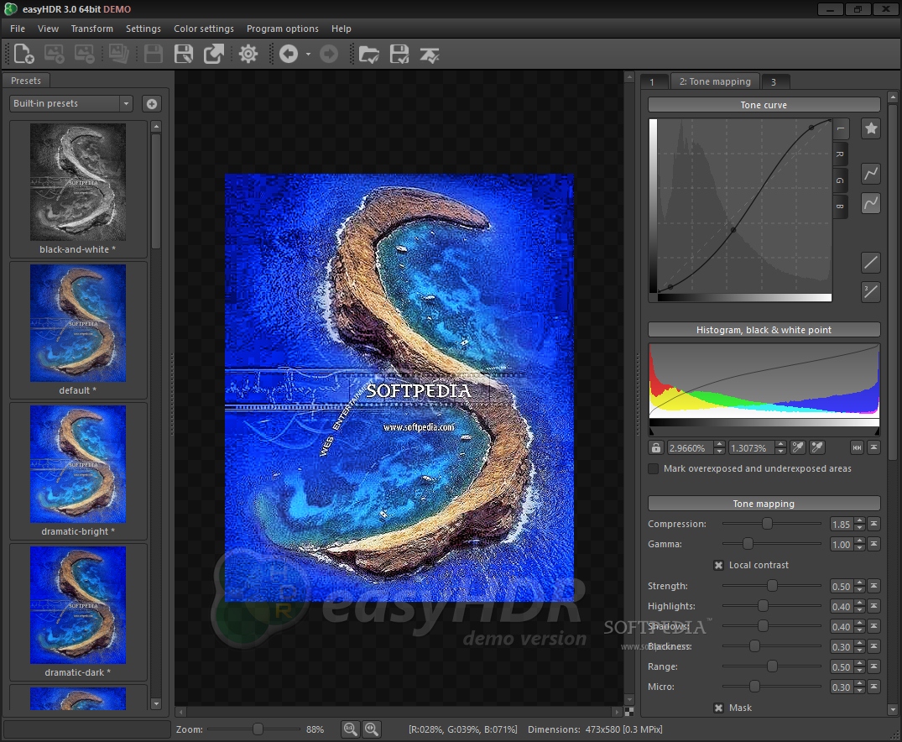Click the remove photo icon with minus

(x=85, y=54)
